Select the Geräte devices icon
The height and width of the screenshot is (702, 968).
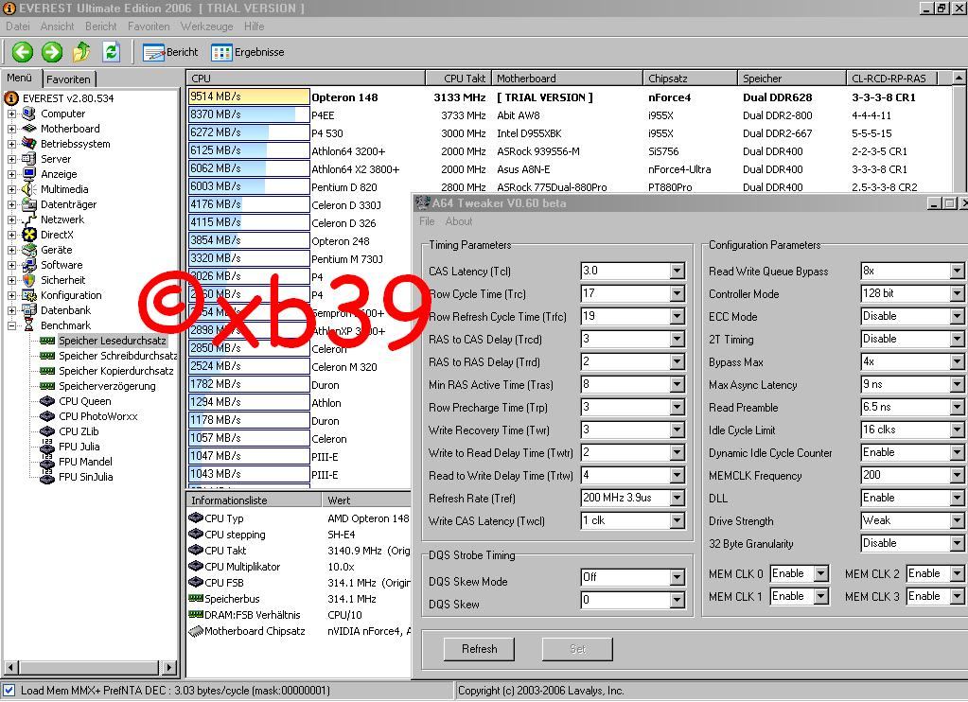pyautogui.click(x=29, y=250)
